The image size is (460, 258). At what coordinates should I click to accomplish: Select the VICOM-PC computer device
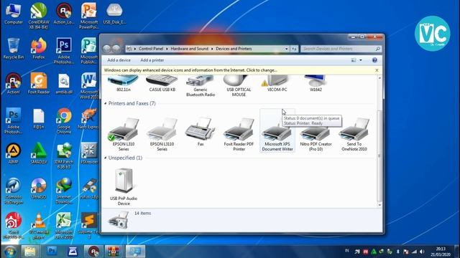click(277, 84)
